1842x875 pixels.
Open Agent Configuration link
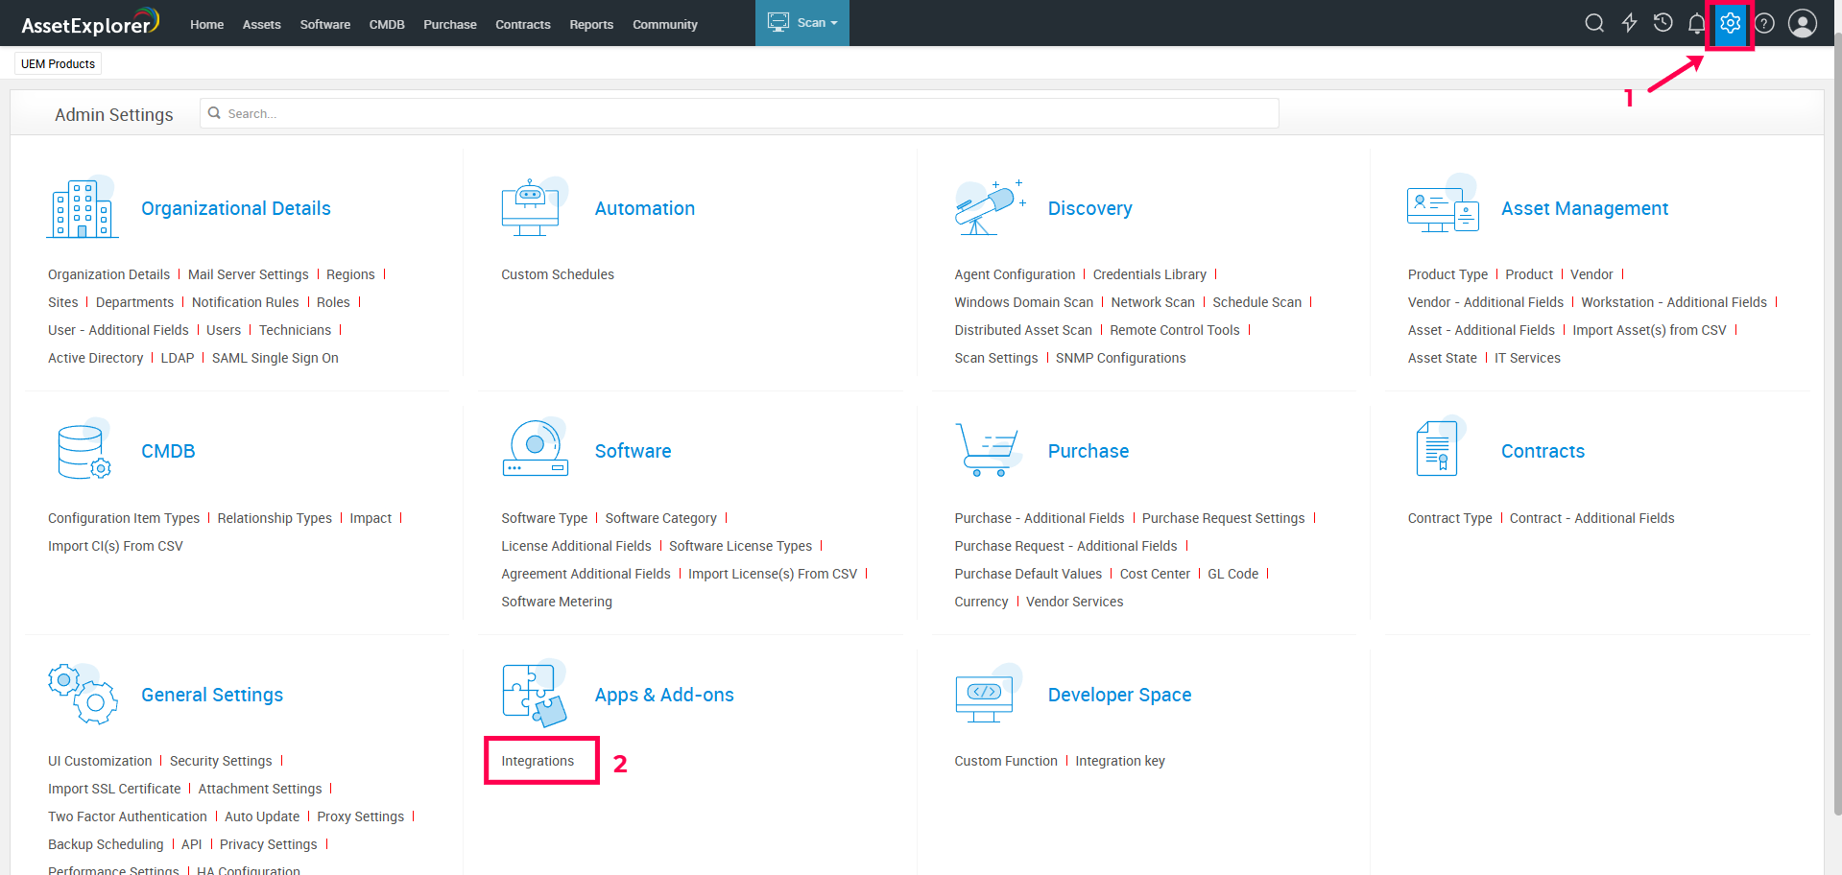(x=1015, y=274)
